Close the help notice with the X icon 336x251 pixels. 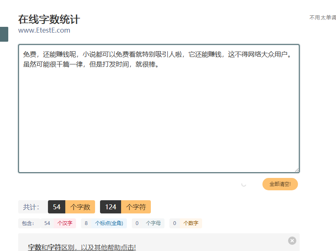click(292, 241)
